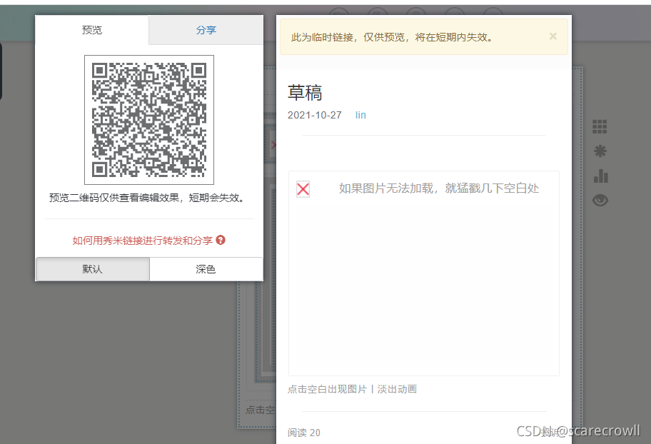The height and width of the screenshot is (444, 651).
Task: Dismiss the temporary link notice
Action: click(x=553, y=36)
